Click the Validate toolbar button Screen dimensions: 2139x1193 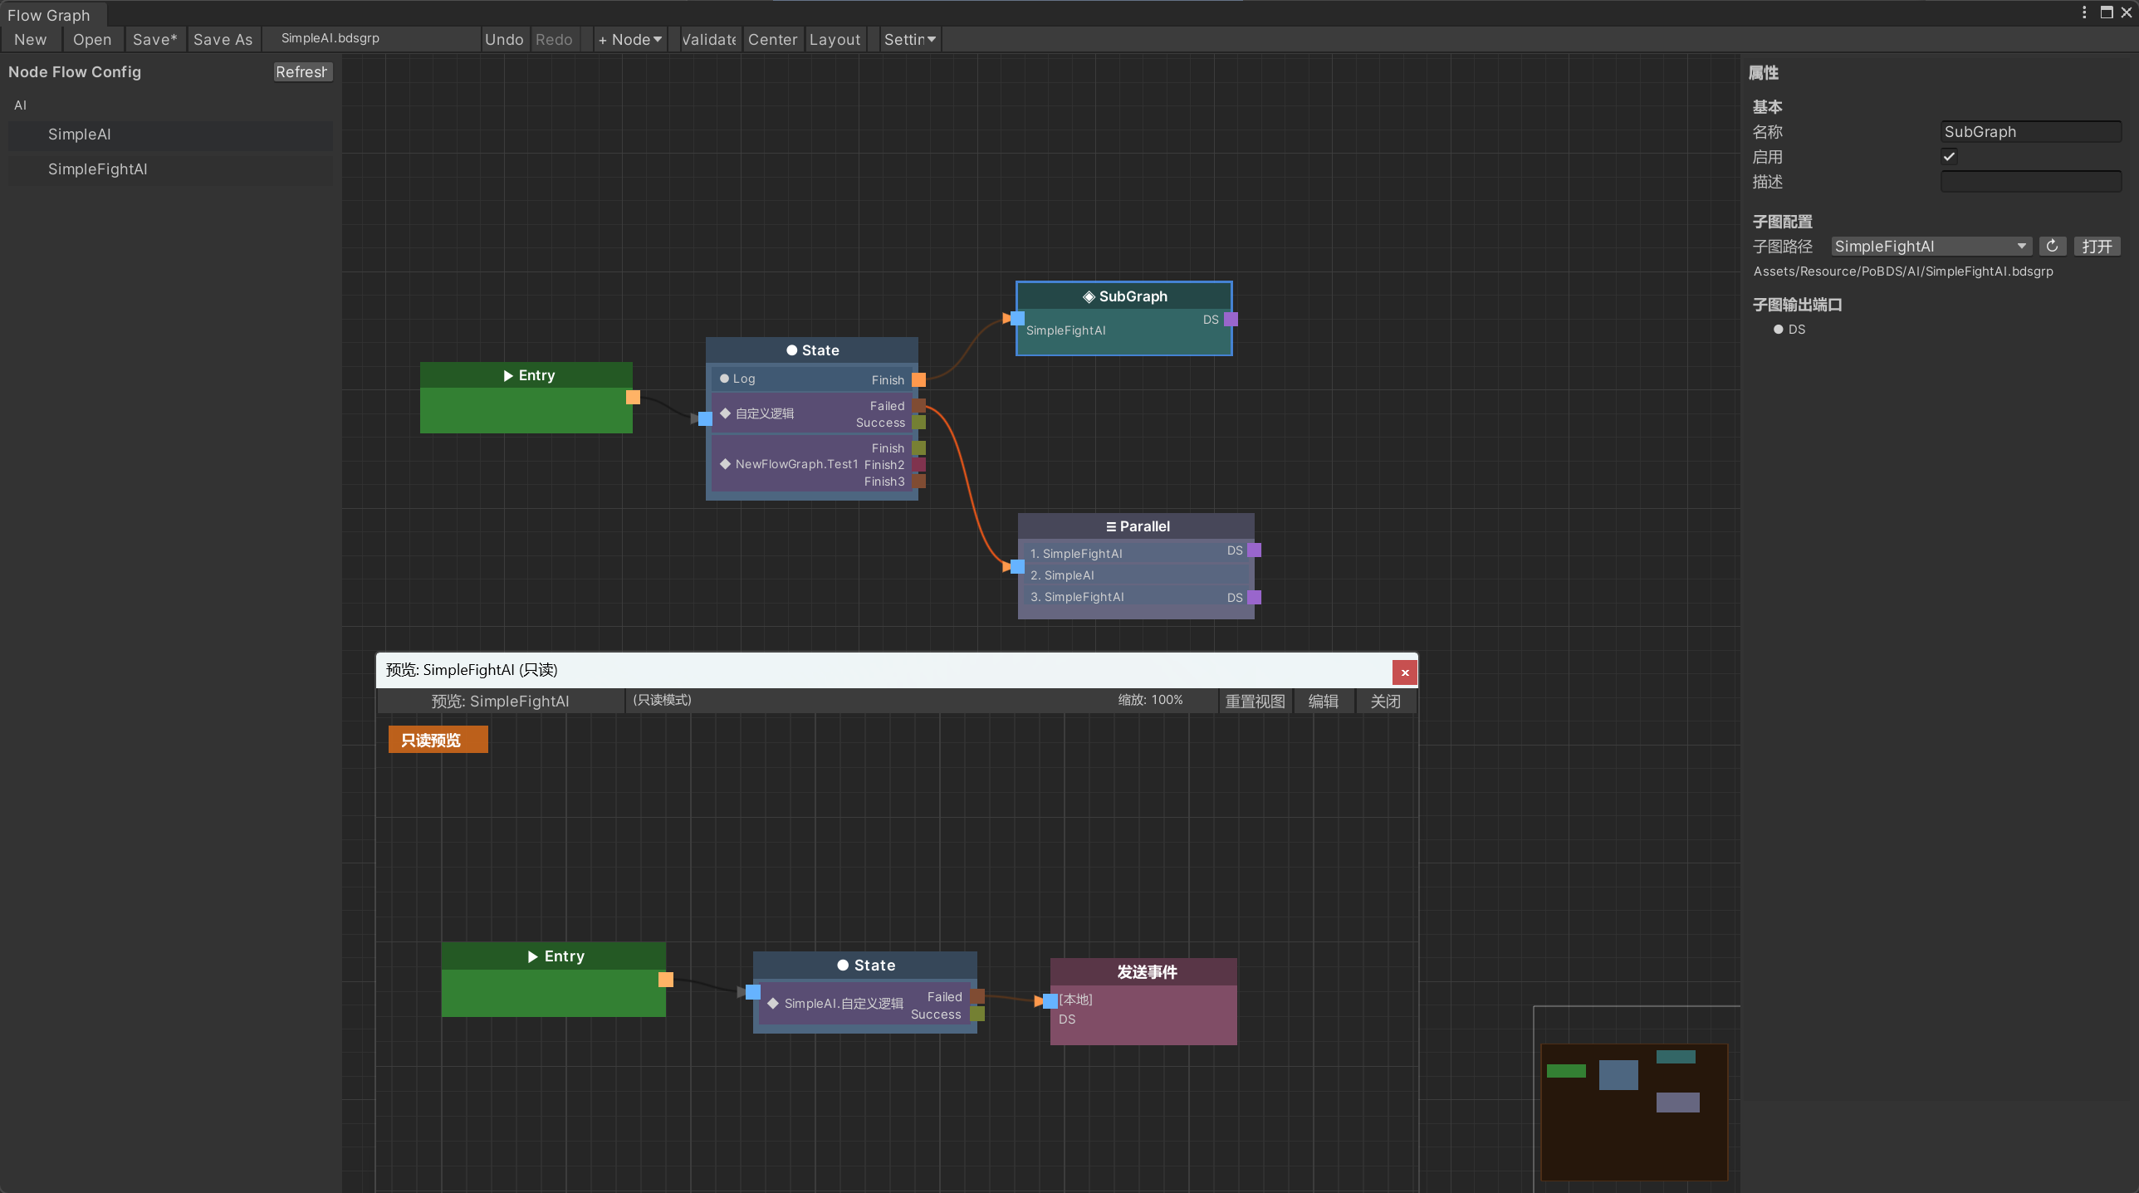(x=709, y=40)
